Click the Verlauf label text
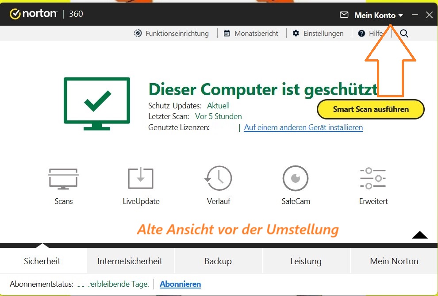This screenshot has width=438, height=296. coord(219,201)
